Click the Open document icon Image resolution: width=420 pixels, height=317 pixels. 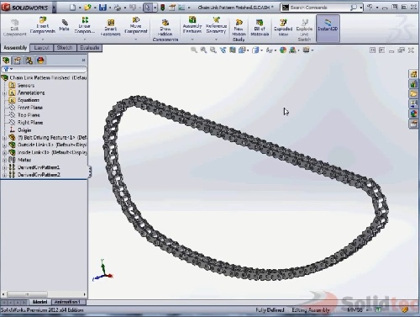(87, 8)
